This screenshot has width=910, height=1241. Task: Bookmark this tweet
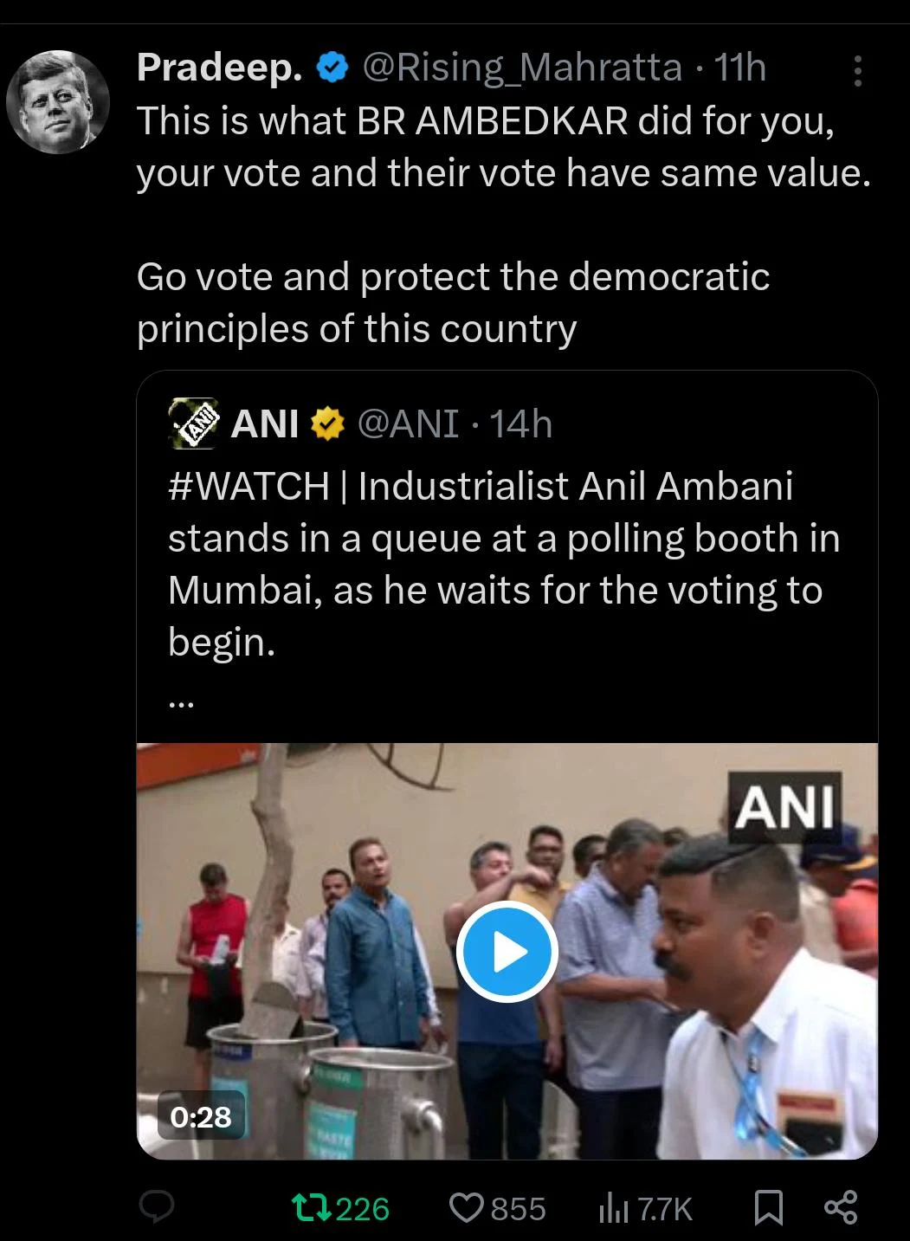(x=768, y=1208)
